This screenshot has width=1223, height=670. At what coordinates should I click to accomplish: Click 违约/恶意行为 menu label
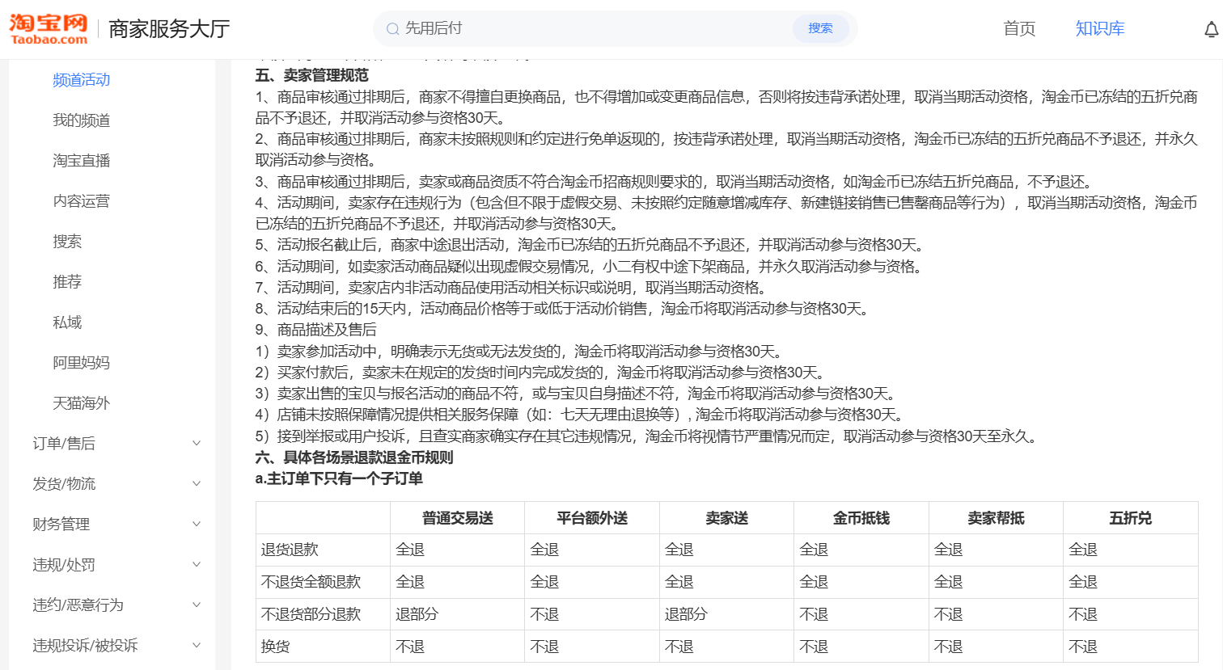(x=78, y=605)
